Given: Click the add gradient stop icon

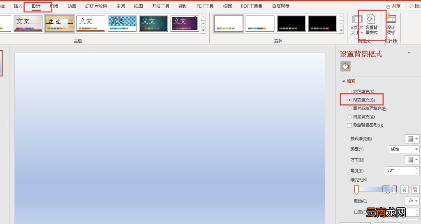Looking at the screenshot, I should (405, 189).
